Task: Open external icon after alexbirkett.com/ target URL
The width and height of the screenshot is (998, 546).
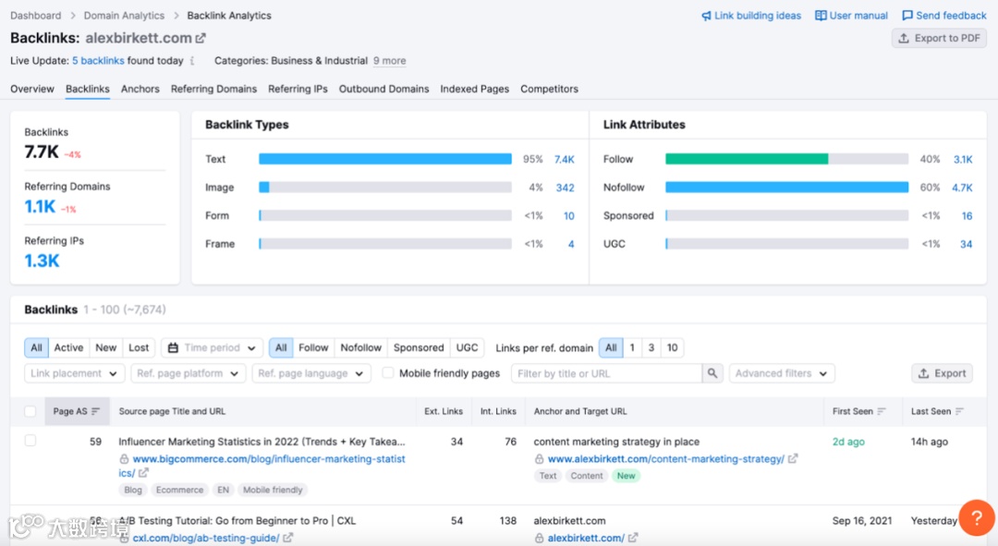Action: click(633, 538)
